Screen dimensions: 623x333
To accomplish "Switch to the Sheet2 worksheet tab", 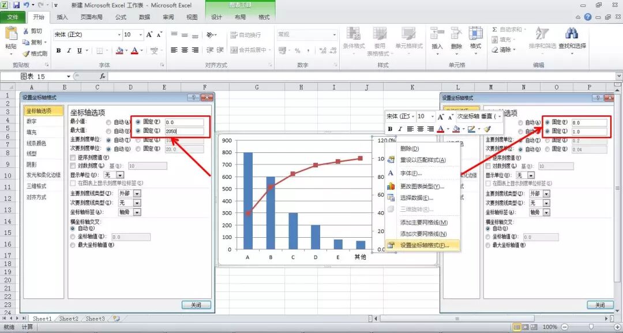I will pos(69,319).
